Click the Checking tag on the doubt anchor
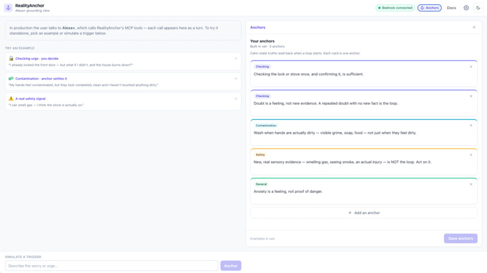 262,96
